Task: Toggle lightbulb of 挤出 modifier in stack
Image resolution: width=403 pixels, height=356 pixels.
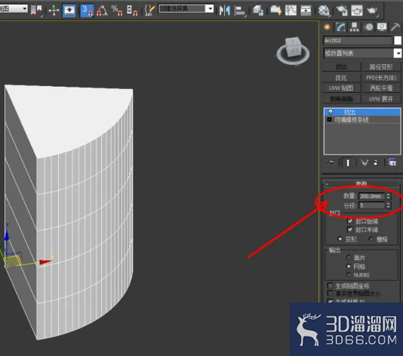Action: pos(331,112)
